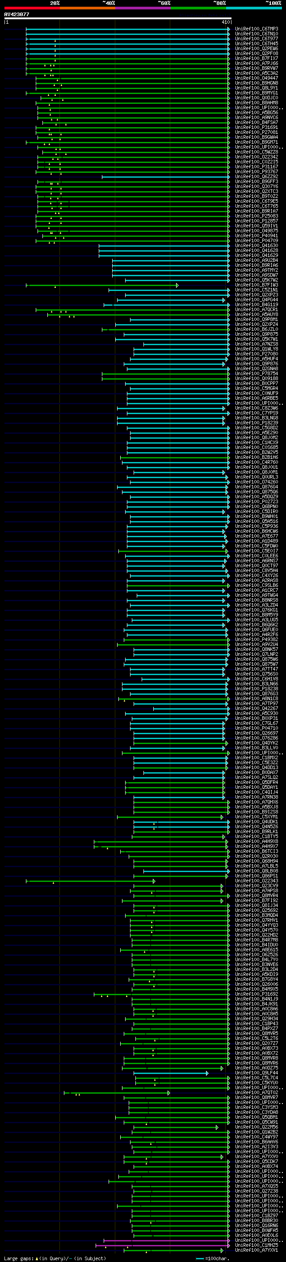Open hit UniRef100_C6TMP3
286x1262 pixels.
point(256,29)
